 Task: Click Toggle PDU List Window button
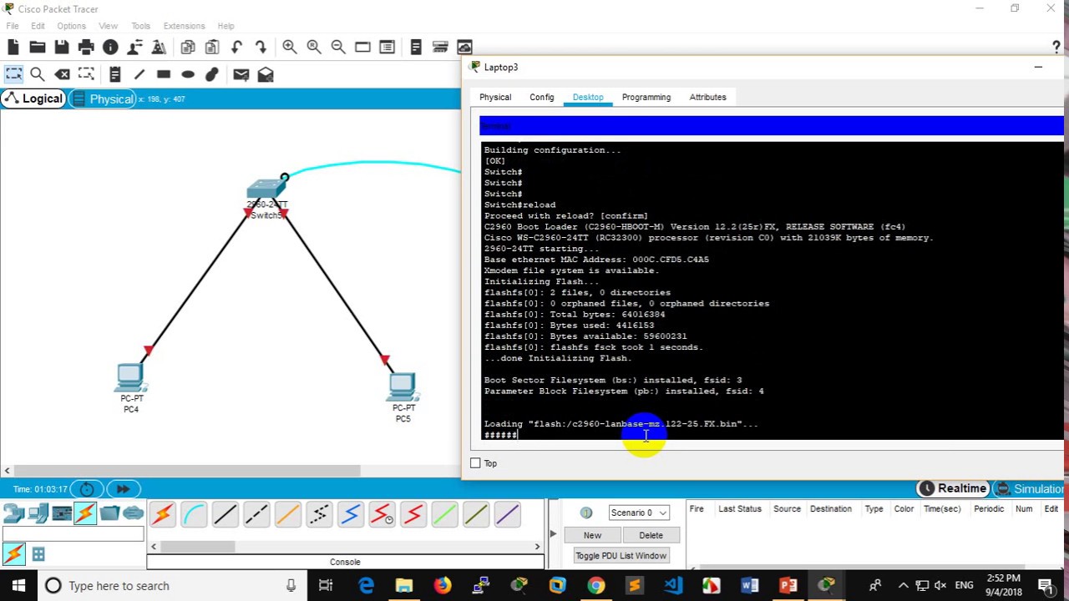coord(621,556)
